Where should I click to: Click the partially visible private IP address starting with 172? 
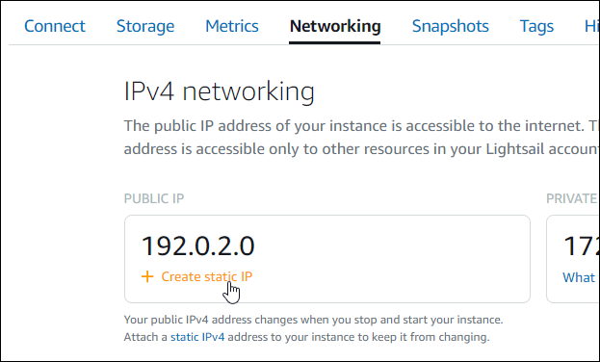tap(582, 246)
